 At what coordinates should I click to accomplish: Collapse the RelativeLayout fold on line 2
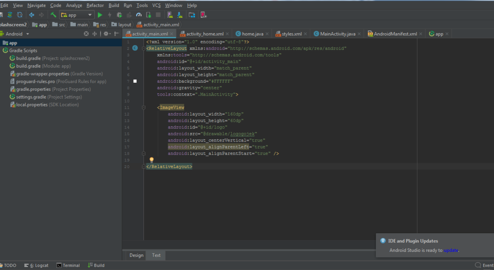tap(144, 48)
